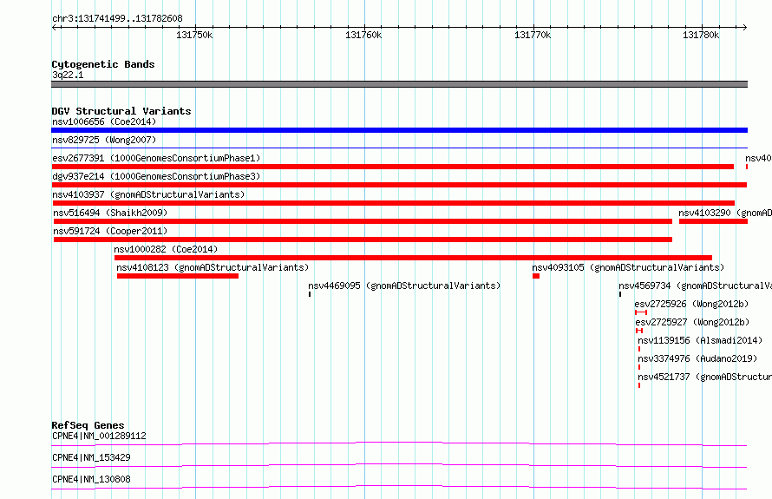Click the nsv1000282 (Coe2014) label
The width and height of the screenshot is (772, 499).
[166, 249]
